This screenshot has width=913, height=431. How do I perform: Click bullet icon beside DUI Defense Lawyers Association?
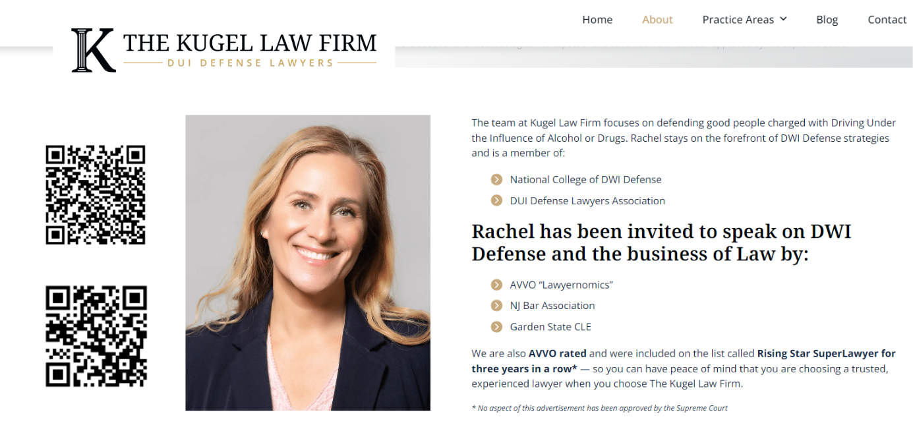(496, 200)
